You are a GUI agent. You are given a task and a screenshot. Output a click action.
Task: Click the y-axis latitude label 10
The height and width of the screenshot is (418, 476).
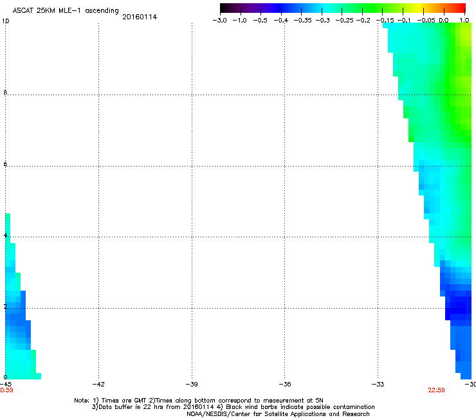(5, 21)
